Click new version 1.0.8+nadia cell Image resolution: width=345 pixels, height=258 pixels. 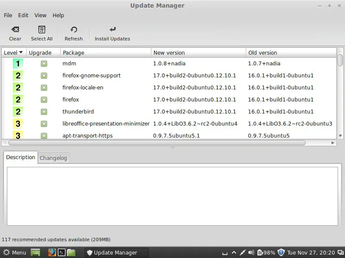click(169, 64)
